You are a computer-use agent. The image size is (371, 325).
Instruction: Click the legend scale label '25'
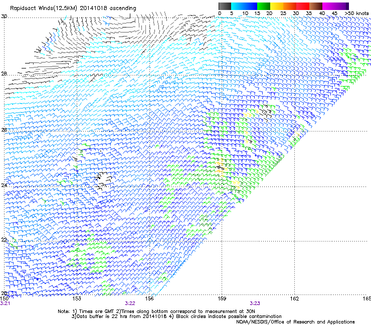[283, 13]
